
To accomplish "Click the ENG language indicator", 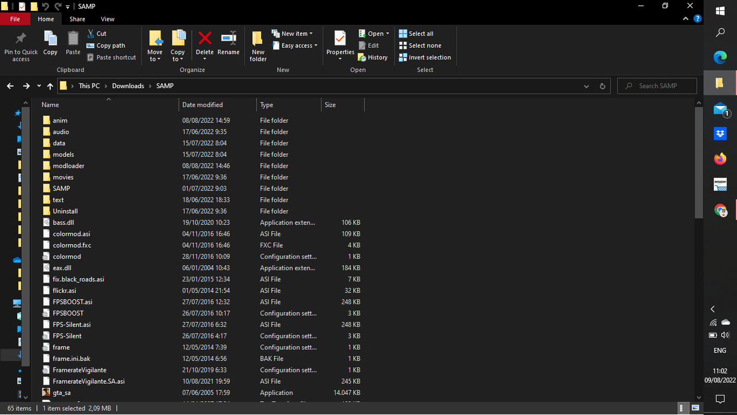I will 720,350.
